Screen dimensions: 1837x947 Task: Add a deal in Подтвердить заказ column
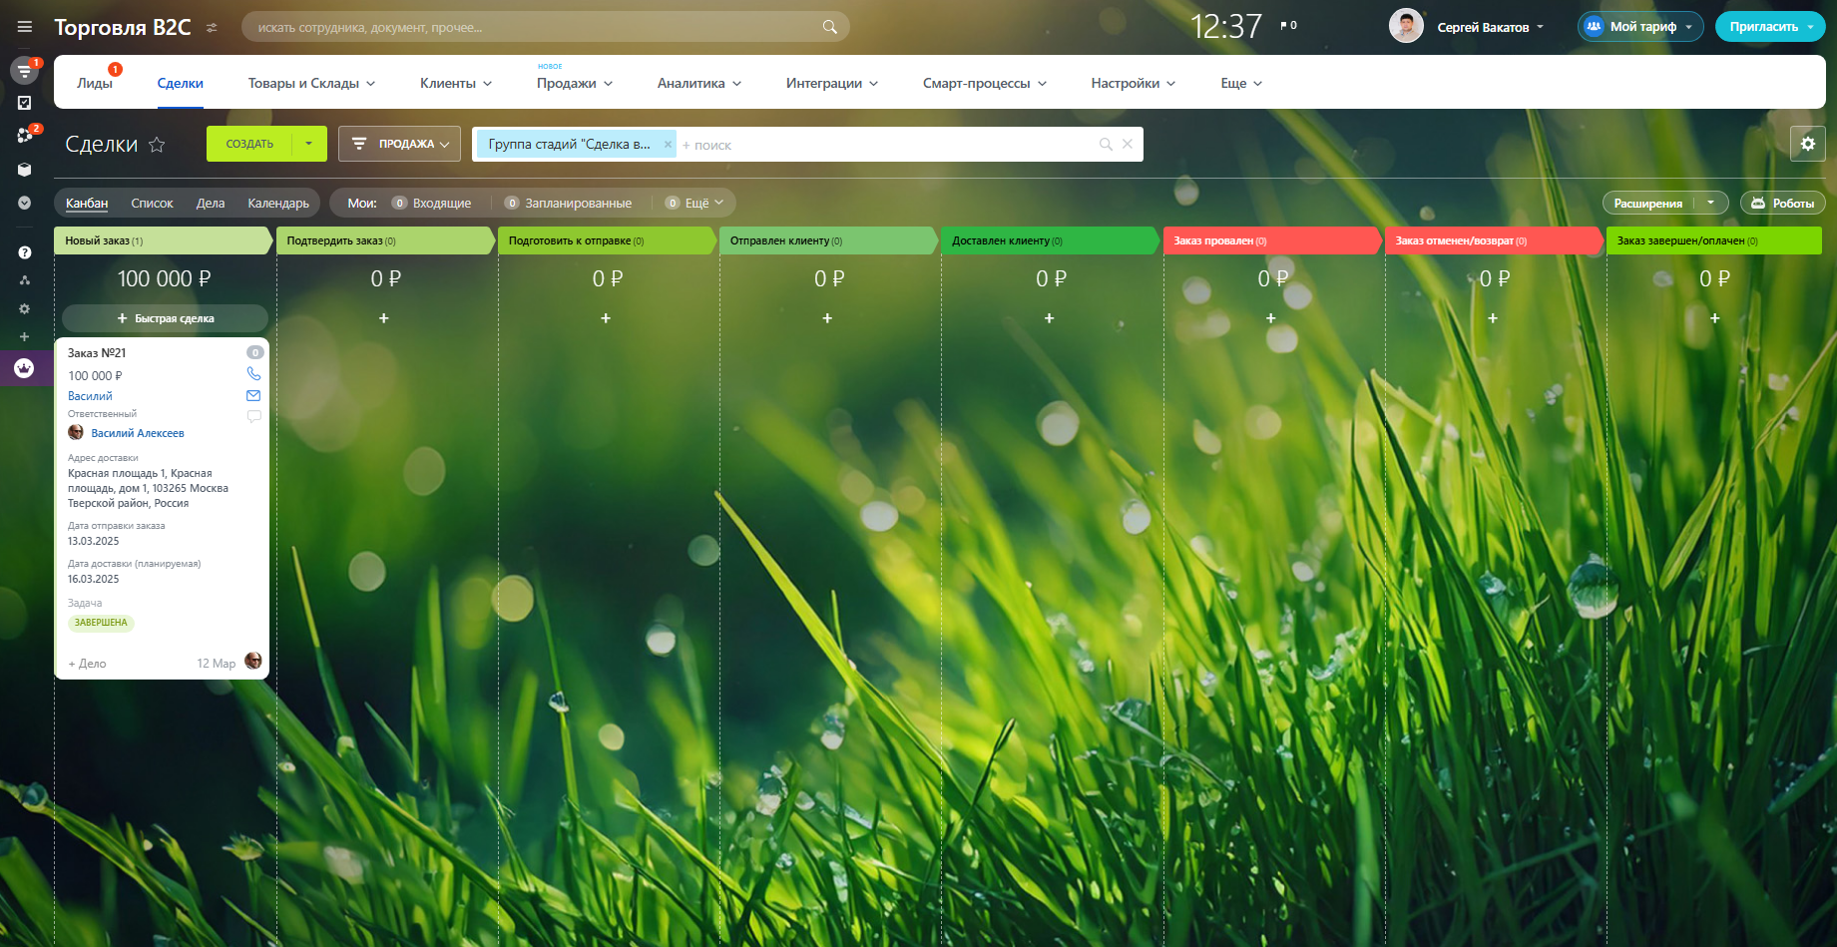pos(384,318)
